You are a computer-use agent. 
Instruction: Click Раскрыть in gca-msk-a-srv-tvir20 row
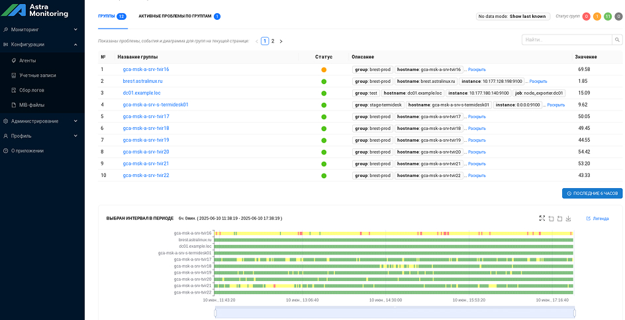[477, 152]
